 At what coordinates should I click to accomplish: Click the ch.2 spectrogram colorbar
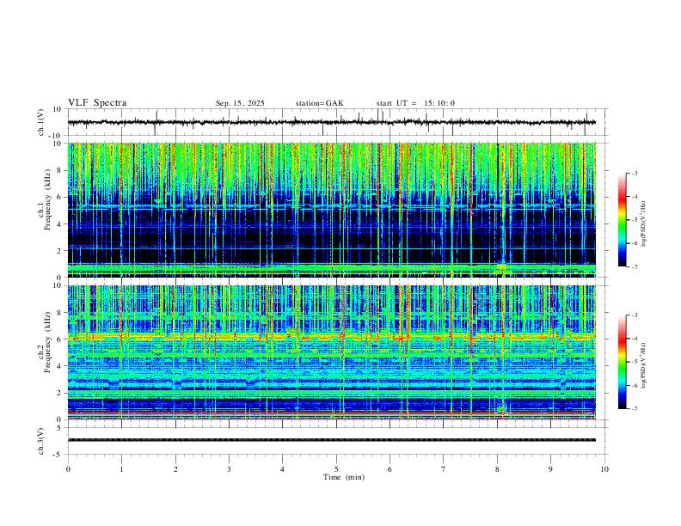[622, 362]
